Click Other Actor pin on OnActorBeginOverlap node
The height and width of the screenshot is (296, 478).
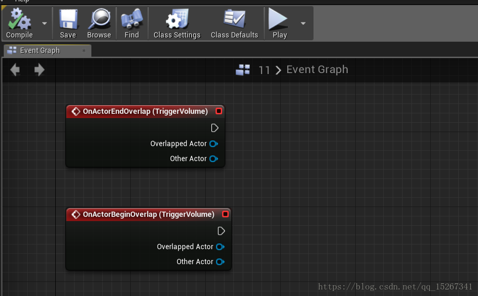click(x=220, y=262)
